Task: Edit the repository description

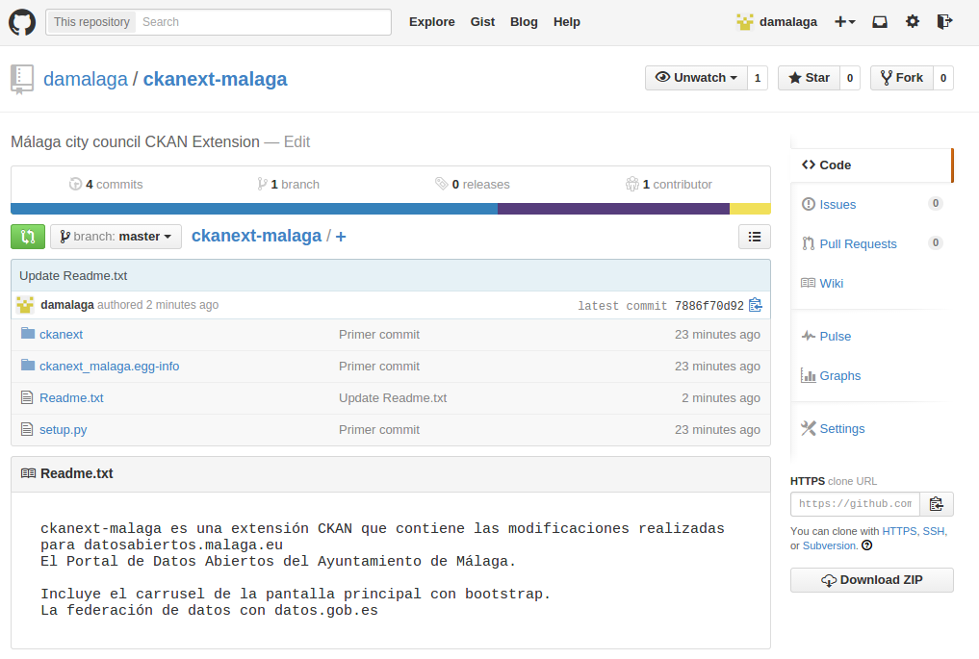Action: coord(296,142)
